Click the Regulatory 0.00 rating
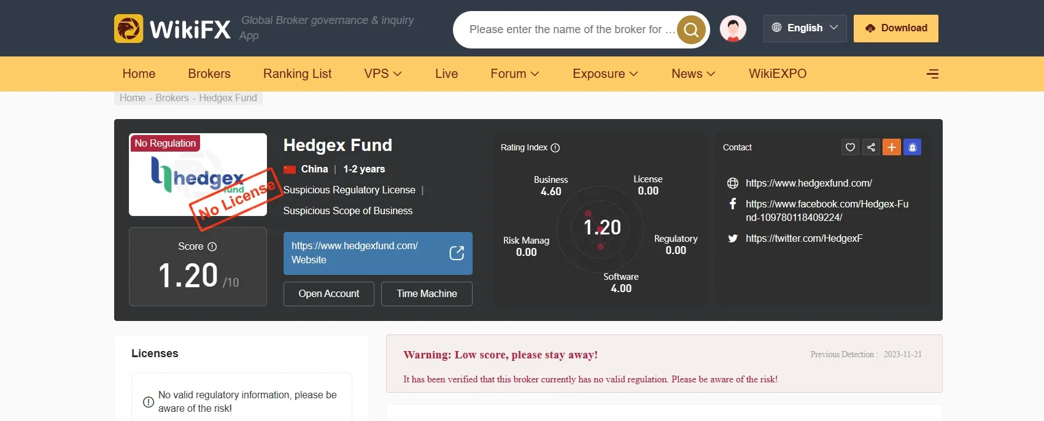The width and height of the screenshot is (1044, 421). (x=676, y=244)
